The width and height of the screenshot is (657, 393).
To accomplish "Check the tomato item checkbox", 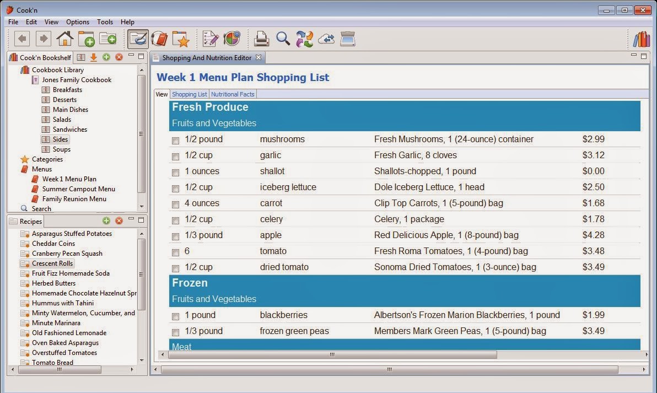I will click(176, 252).
